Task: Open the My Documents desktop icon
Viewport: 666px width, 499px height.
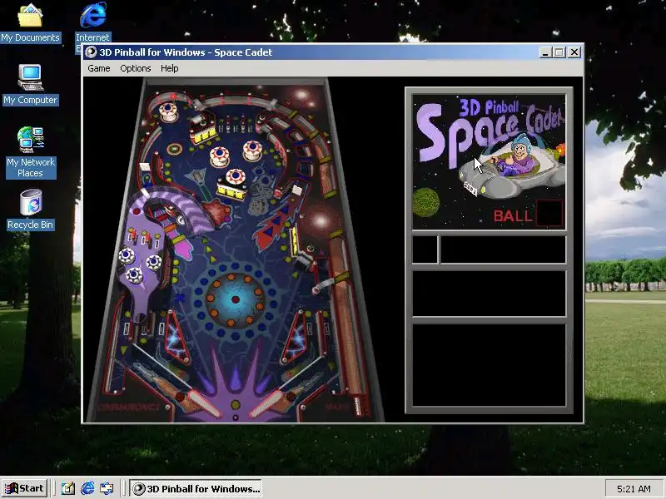Action: [30, 23]
